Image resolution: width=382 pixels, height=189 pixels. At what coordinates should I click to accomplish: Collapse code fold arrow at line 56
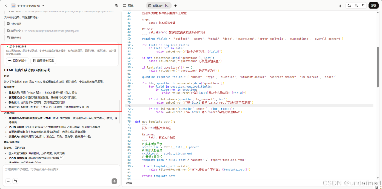(133, 58)
